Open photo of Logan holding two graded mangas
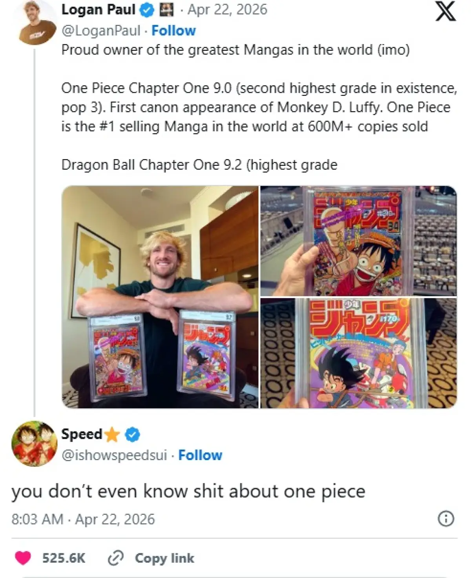471x578 pixels. tap(160, 297)
